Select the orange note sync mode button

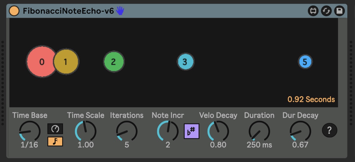pyautogui.click(x=55, y=141)
